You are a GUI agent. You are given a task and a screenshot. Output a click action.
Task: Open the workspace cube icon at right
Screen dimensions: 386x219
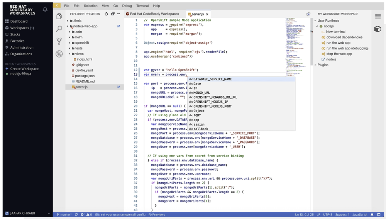(378, 29)
